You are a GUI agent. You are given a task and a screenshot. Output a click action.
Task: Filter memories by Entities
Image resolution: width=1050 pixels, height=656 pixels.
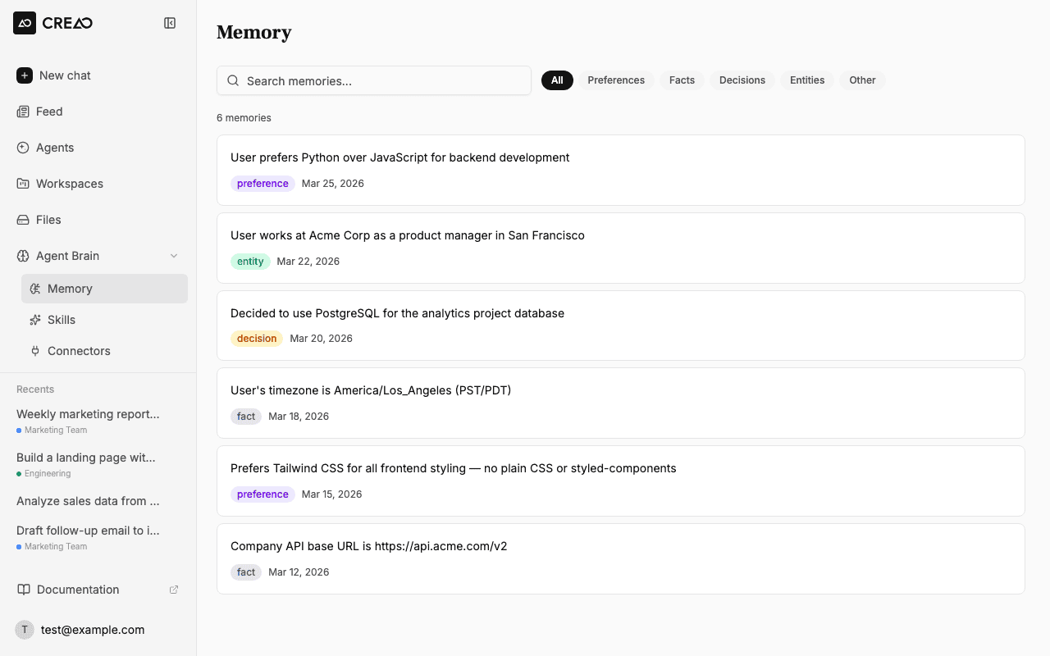(x=807, y=80)
